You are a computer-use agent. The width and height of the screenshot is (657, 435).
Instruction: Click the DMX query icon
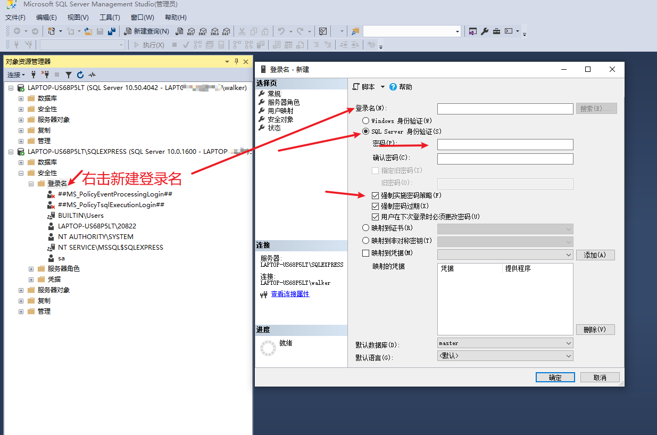click(202, 31)
